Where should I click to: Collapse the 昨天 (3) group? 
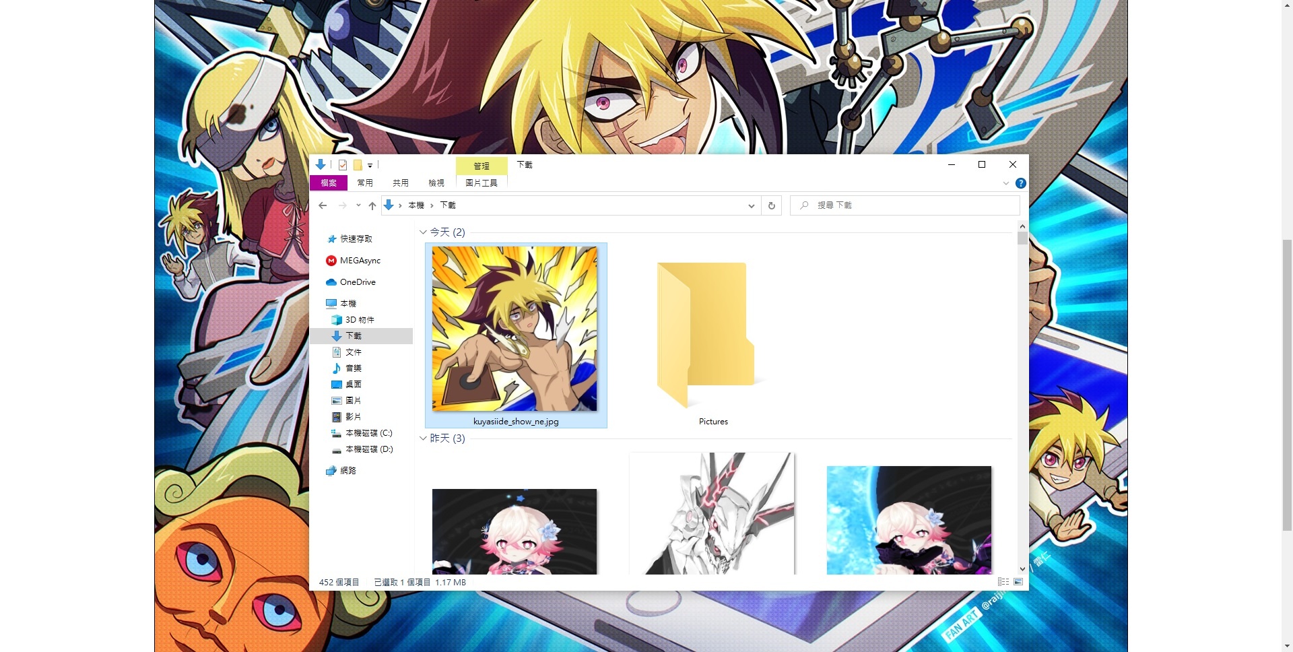[423, 438]
